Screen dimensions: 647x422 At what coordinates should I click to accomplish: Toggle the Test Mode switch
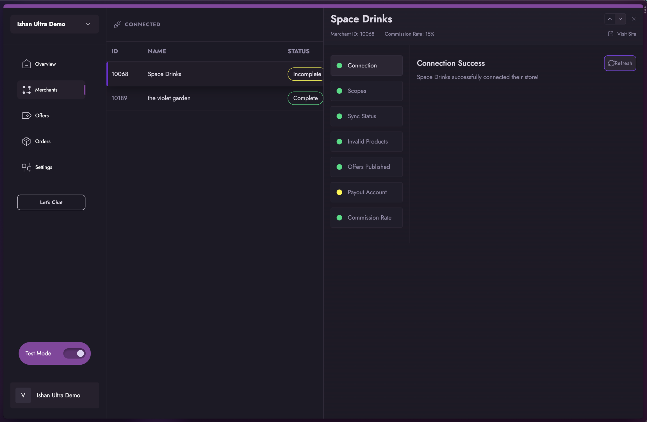coord(74,353)
